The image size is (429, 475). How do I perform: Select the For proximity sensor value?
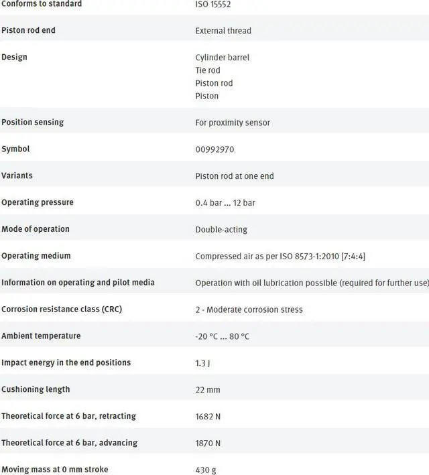[233, 123]
